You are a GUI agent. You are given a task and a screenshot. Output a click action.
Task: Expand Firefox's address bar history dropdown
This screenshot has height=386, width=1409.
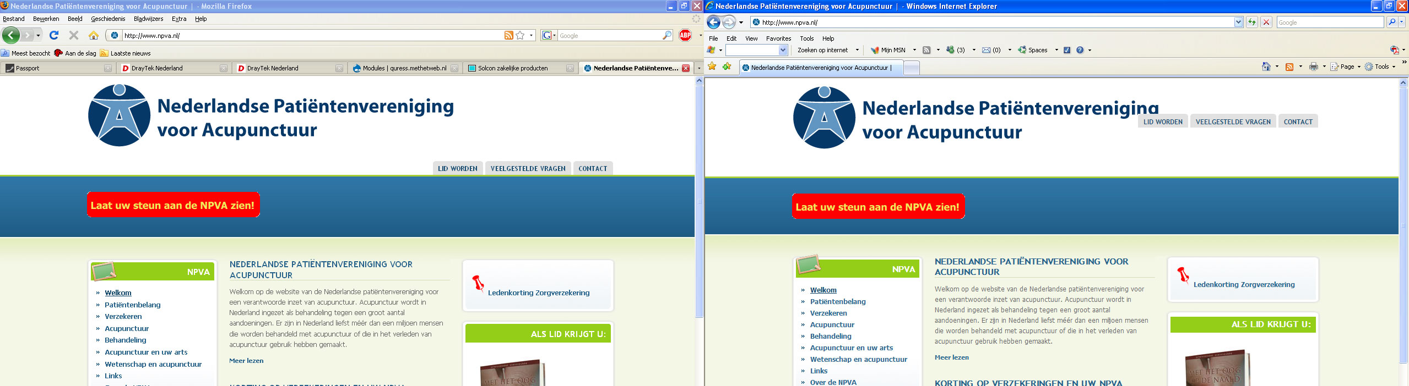click(531, 35)
